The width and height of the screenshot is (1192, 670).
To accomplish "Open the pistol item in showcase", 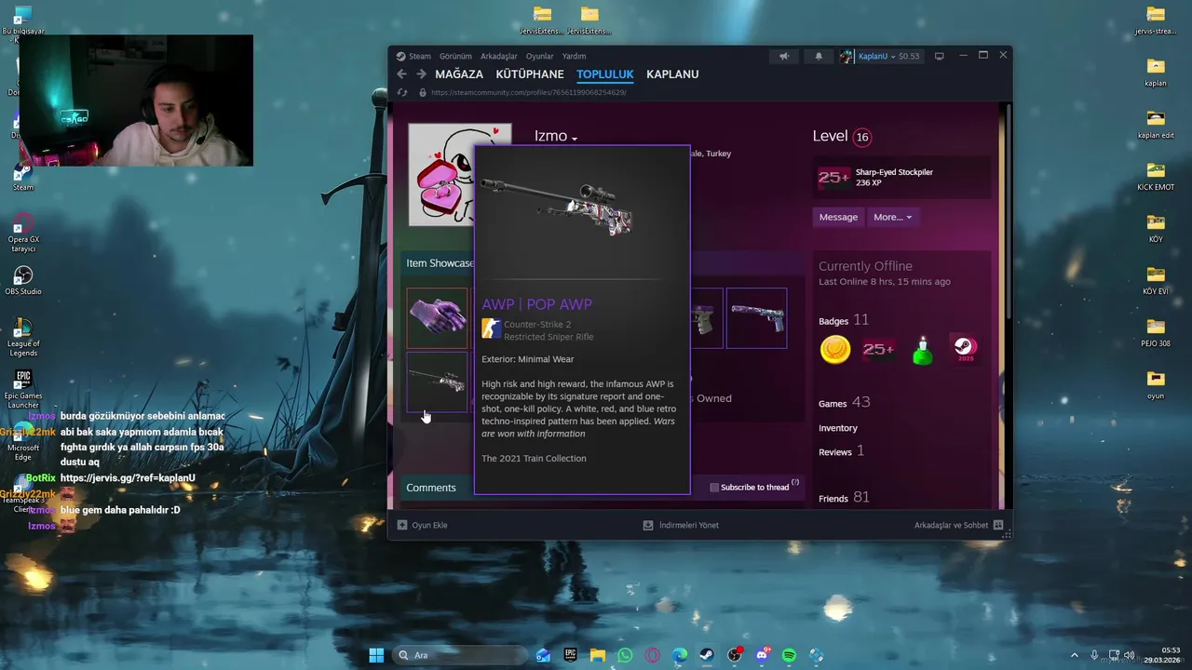I will point(756,318).
